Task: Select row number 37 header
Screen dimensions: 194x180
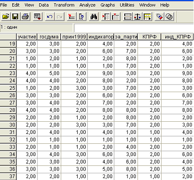Action: point(8,176)
